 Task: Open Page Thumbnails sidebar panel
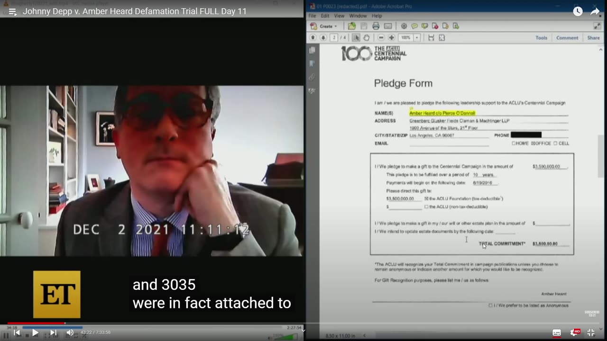click(312, 50)
